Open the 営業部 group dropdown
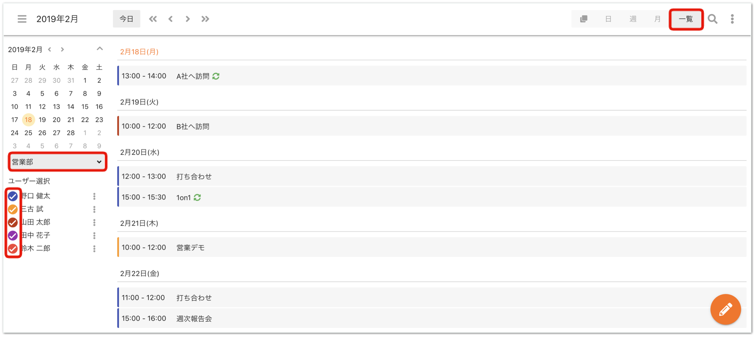This screenshot has height=337, width=756. 57,162
